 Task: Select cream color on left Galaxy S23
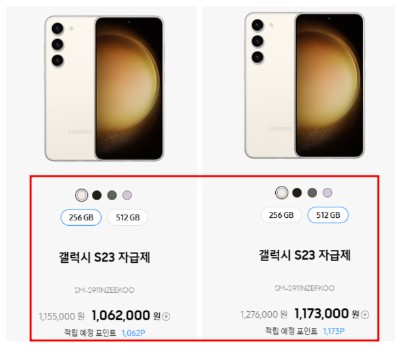(x=82, y=195)
